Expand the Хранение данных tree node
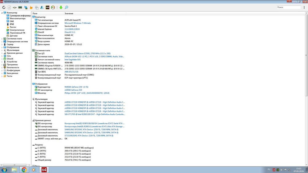The width and height of the screenshot is (308, 173). (x=2, y=53)
